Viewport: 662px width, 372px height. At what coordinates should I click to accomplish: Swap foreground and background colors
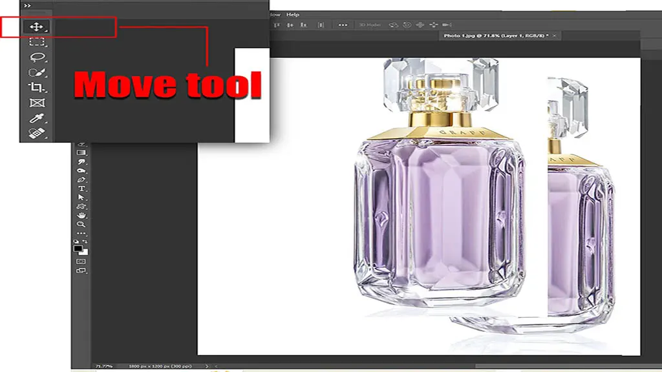[x=85, y=242]
